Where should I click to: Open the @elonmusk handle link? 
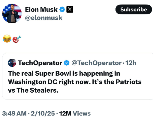coord(43,18)
